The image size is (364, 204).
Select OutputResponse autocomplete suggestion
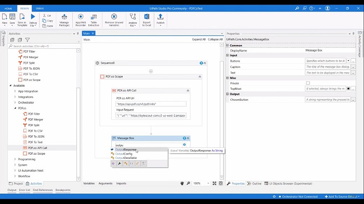(139, 149)
